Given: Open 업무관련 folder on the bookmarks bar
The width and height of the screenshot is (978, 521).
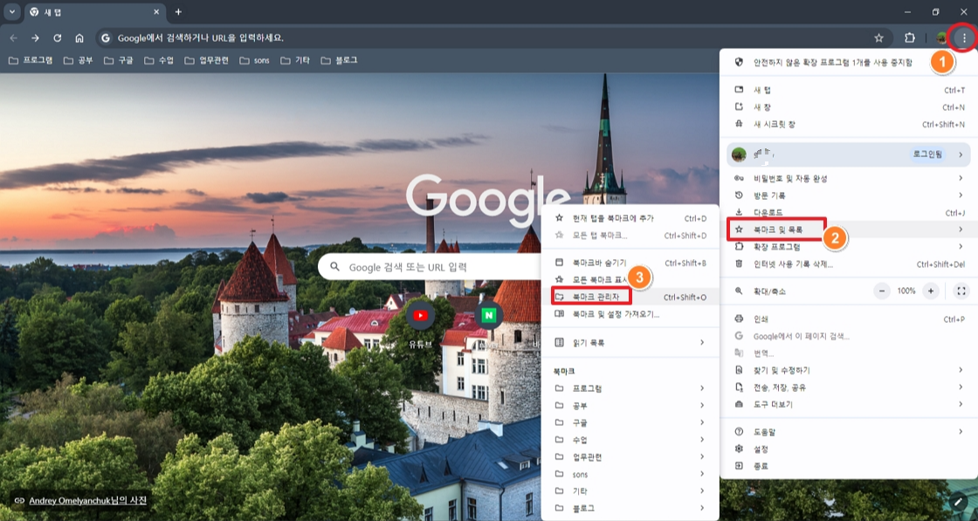Looking at the screenshot, I should click(206, 60).
